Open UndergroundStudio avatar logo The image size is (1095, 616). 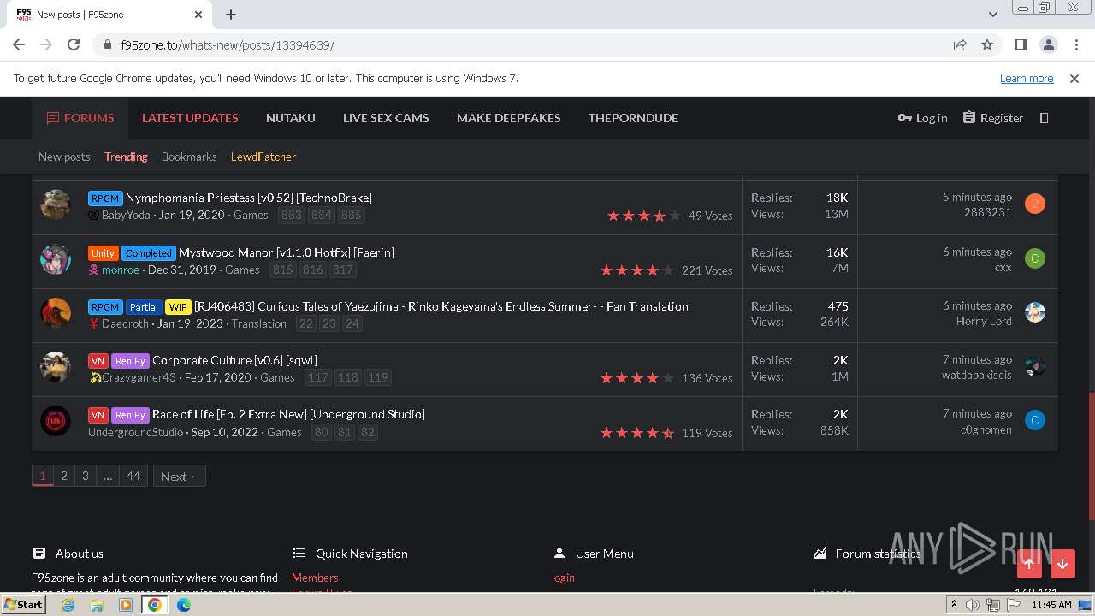(56, 420)
